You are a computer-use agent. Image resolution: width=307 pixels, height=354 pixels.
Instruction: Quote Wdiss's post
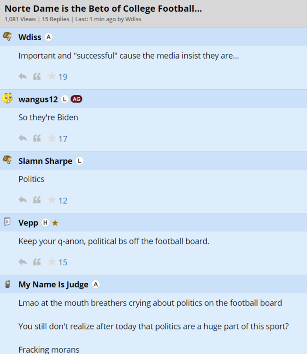pos(37,76)
